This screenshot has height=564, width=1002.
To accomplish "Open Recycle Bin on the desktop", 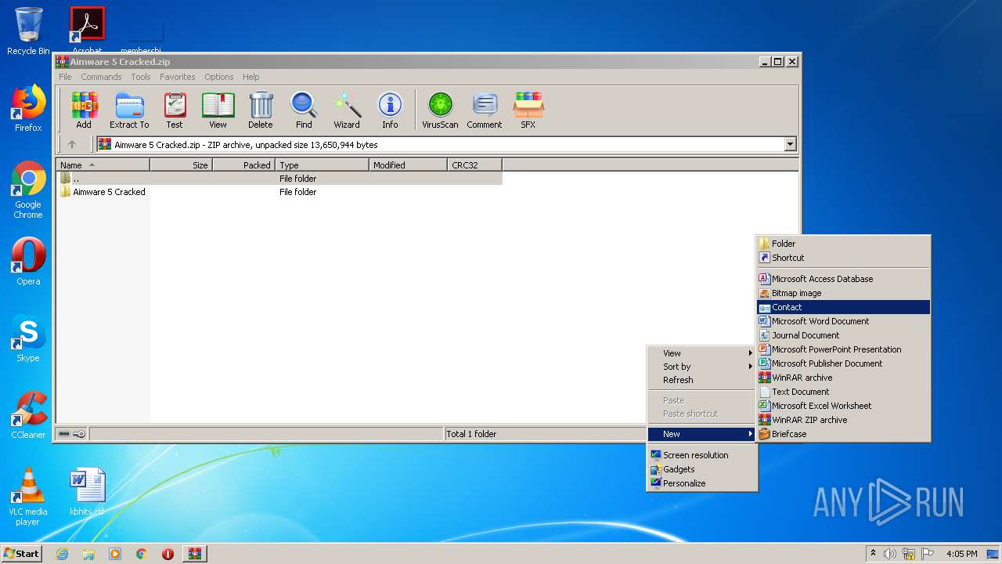I will pos(28,31).
